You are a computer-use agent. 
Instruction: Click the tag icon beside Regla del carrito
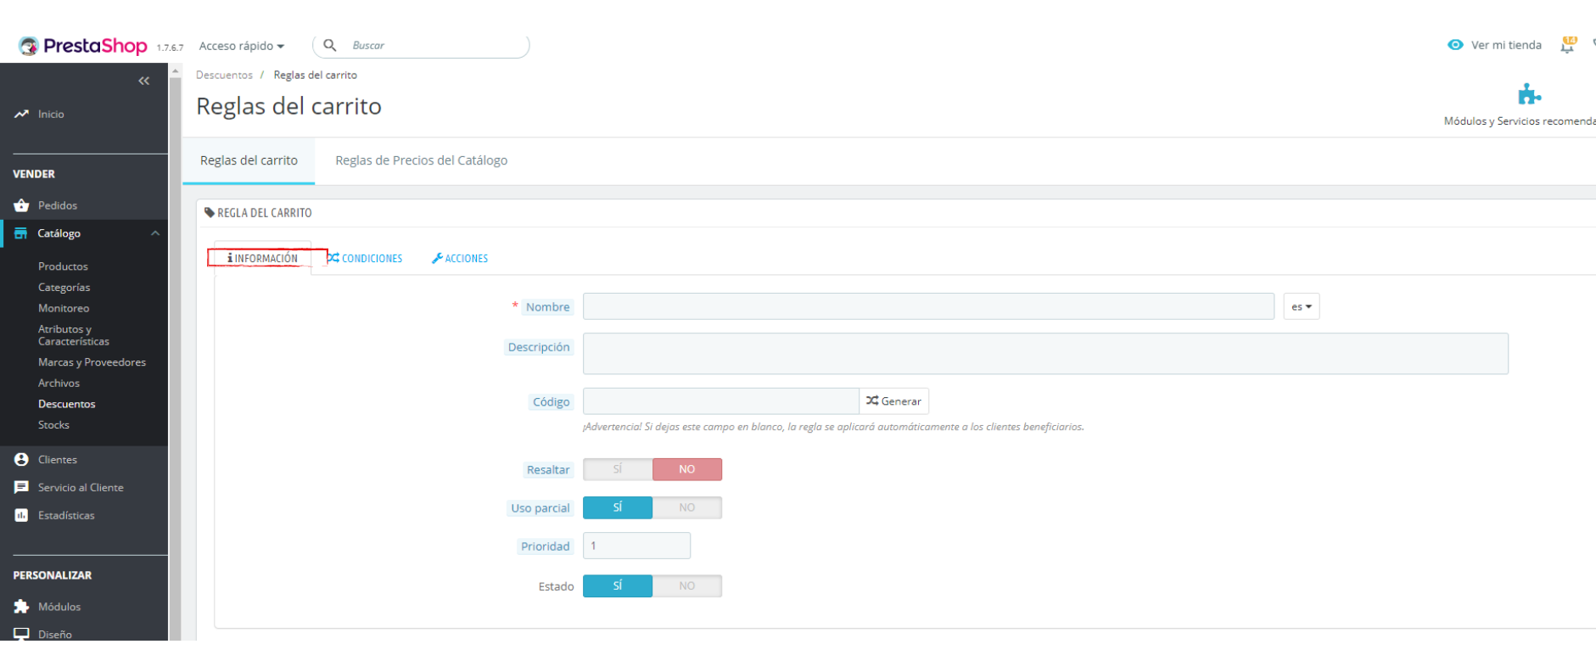pyautogui.click(x=210, y=212)
